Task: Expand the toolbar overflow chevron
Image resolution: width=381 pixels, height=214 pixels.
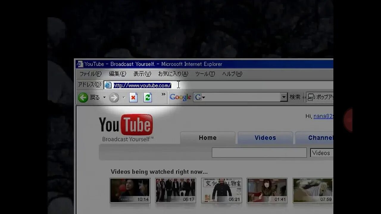Action: coord(163,95)
